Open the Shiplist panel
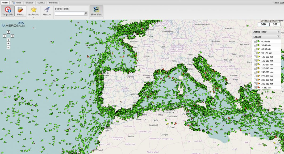 20,11
